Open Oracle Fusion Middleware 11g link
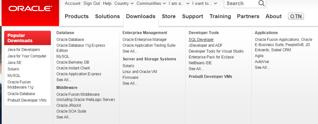Image resolution: width=318 pixels, height=124 pixels. (21, 85)
